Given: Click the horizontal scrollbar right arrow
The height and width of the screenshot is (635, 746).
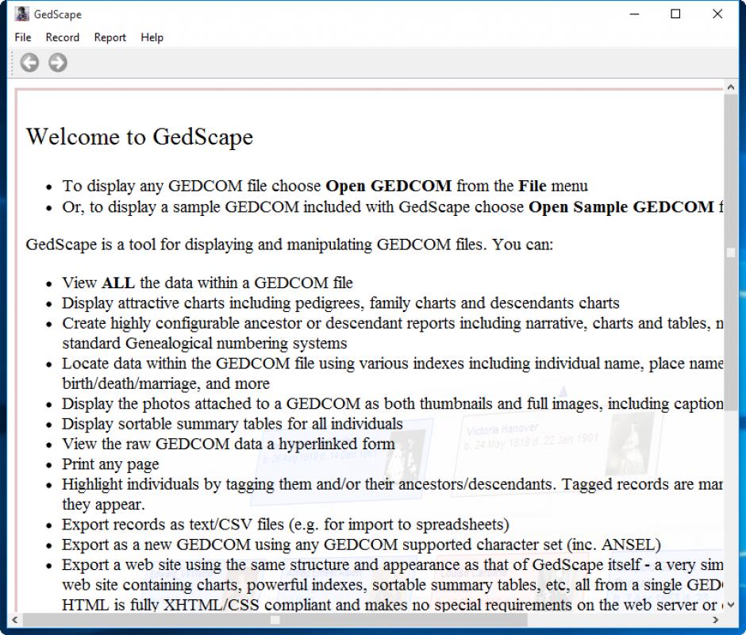Looking at the screenshot, I should pyautogui.click(x=716, y=620).
